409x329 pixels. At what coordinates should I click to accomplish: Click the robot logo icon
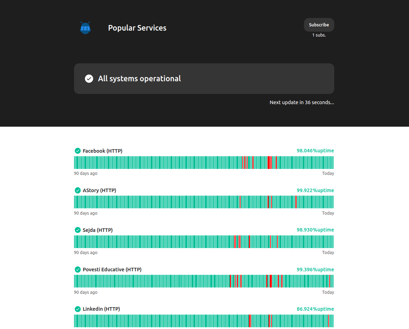(85, 27)
